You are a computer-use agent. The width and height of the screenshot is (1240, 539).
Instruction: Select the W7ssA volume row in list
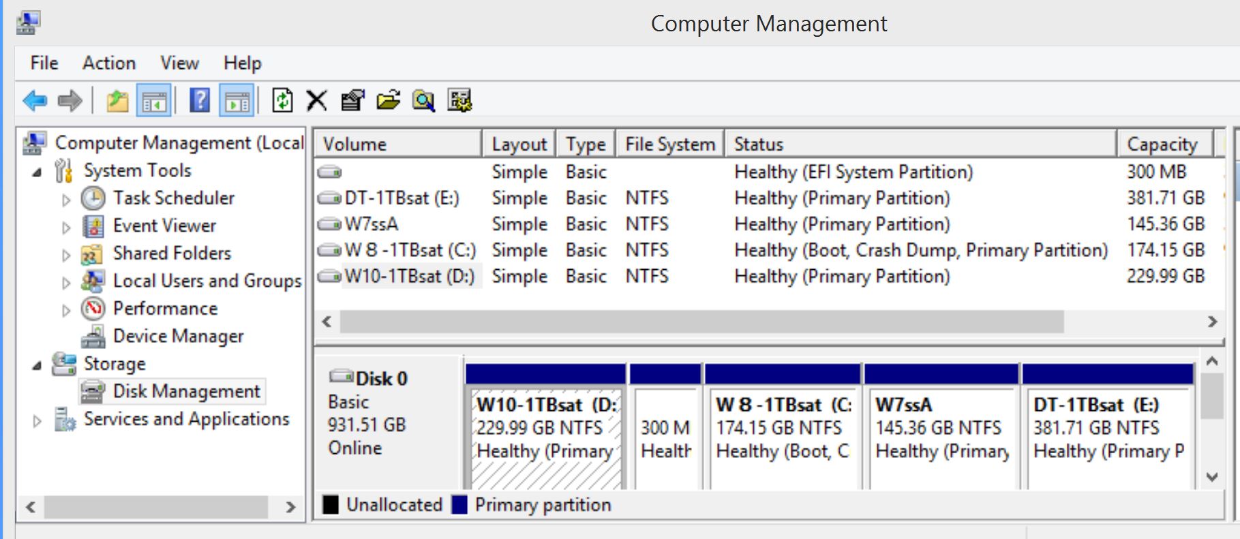coord(769,224)
